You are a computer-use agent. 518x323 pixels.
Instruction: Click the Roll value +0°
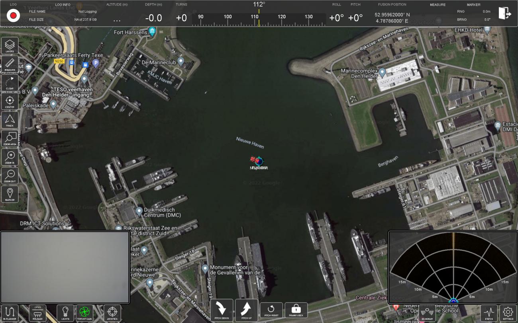point(337,18)
